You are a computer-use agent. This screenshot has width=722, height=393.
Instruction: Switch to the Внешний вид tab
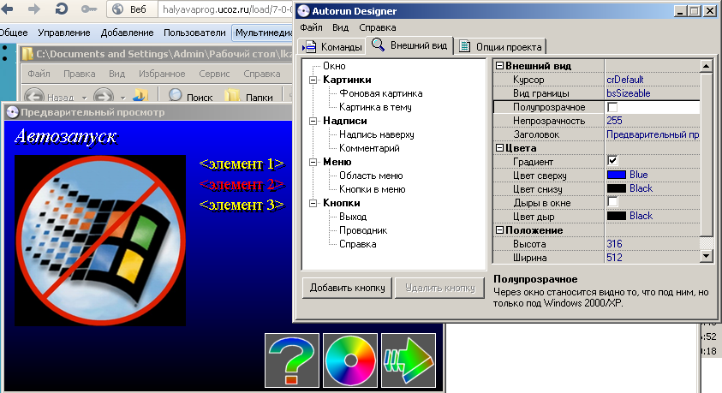coord(409,45)
